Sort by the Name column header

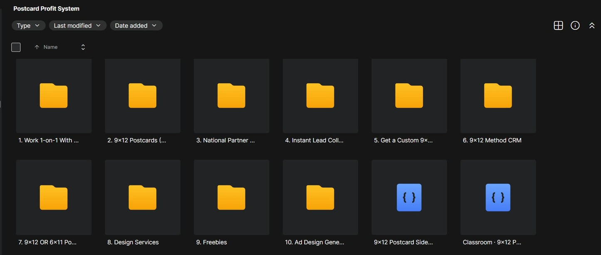coord(51,47)
